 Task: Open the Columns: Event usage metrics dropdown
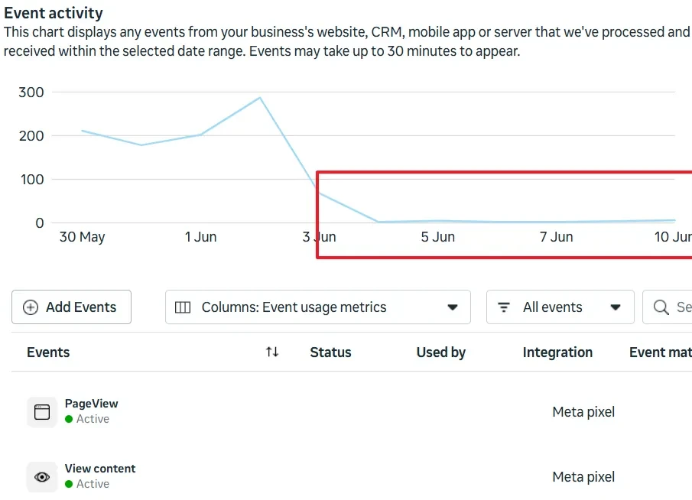(318, 307)
